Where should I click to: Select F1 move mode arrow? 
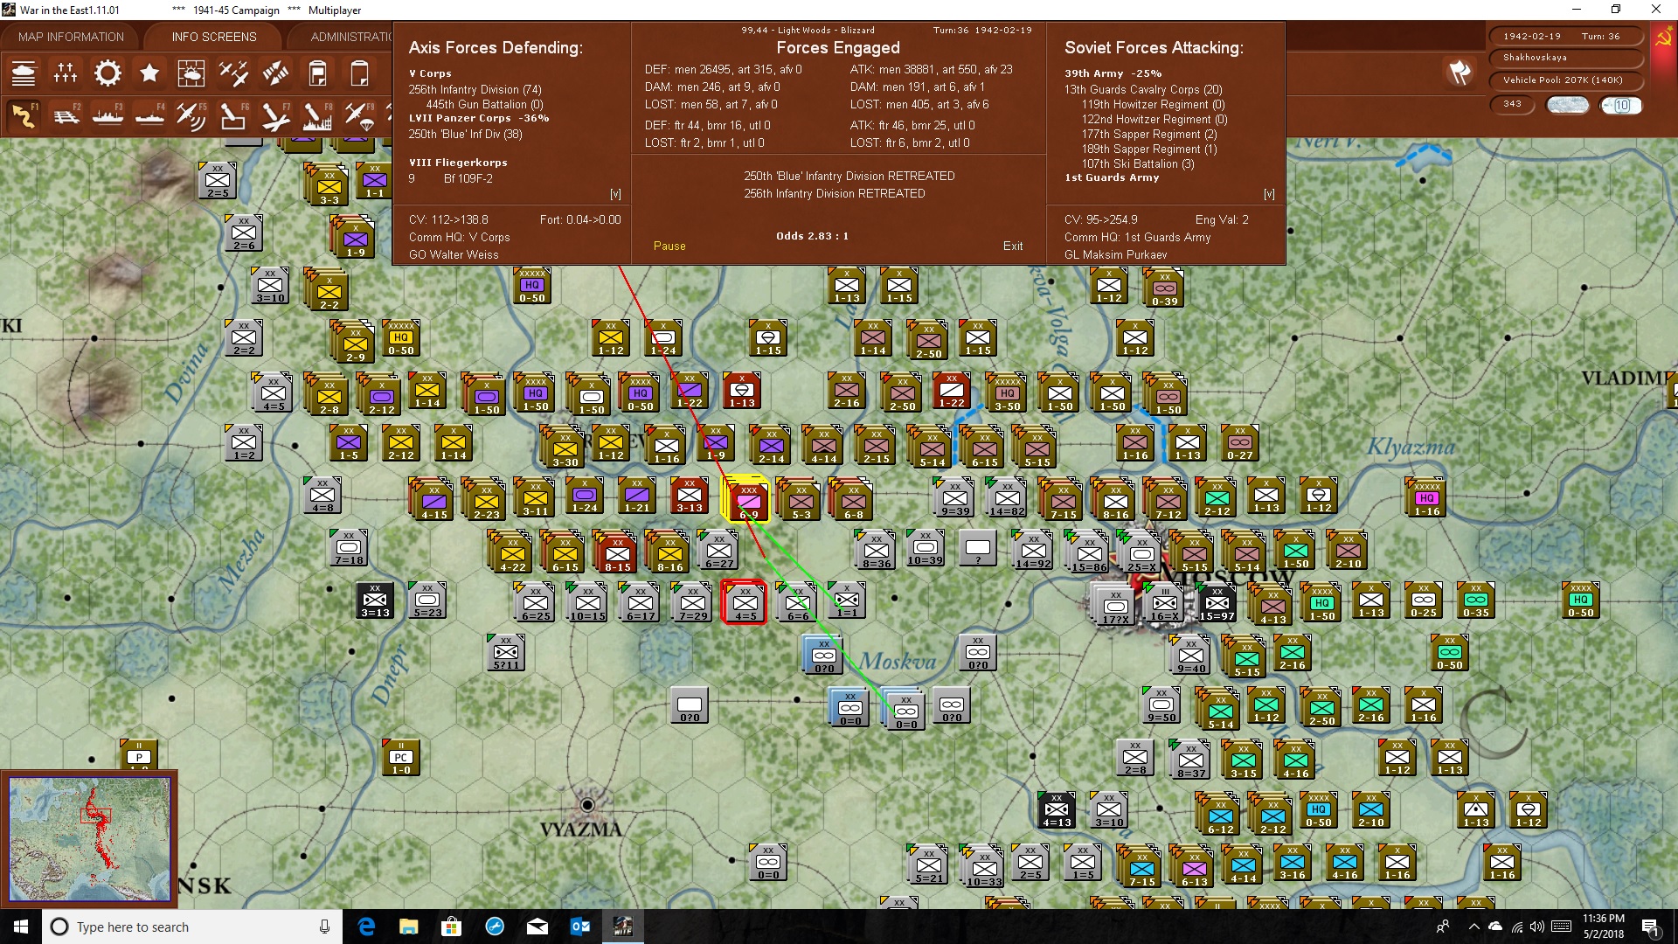click(24, 115)
